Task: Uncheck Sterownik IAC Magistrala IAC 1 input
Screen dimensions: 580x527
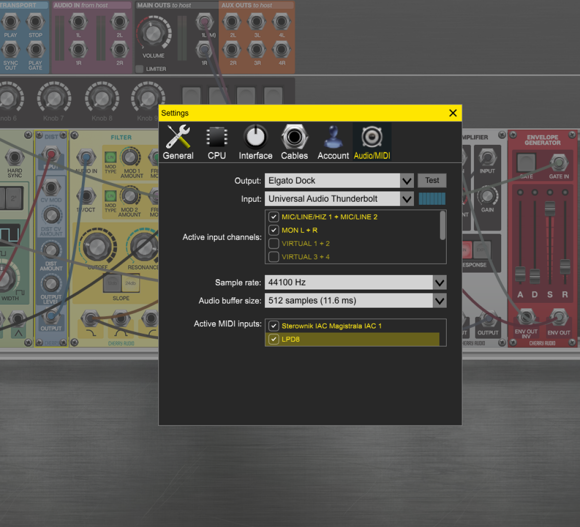Action: (274, 326)
